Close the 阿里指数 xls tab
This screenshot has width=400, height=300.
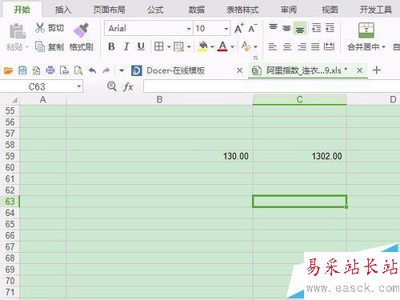(359, 70)
